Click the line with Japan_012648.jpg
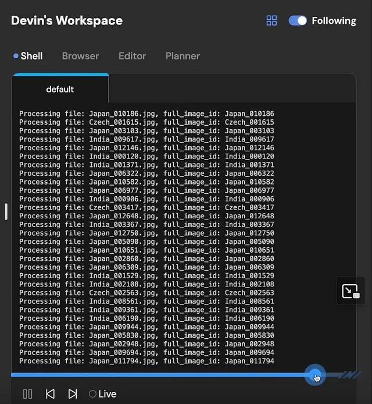Screen dimensions: 372x404 click(x=146, y=216)
